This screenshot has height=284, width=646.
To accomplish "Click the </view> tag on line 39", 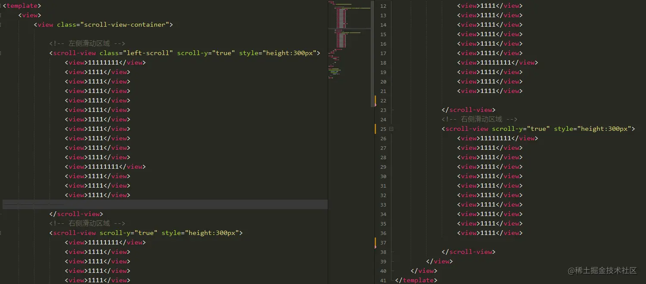I will (x=439, y=261).
